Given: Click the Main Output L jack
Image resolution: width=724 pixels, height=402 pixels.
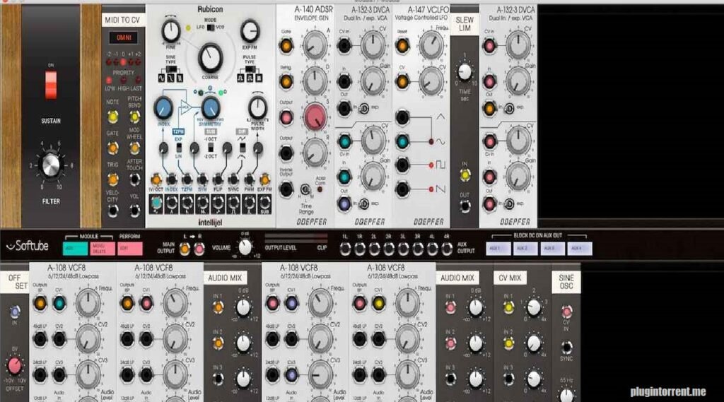Looking at the screenshot, I should (x=185, y=249).
